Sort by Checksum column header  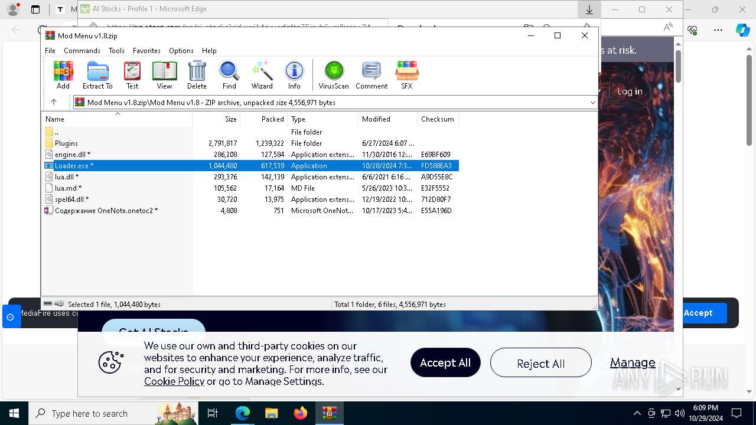click(438, 119)
